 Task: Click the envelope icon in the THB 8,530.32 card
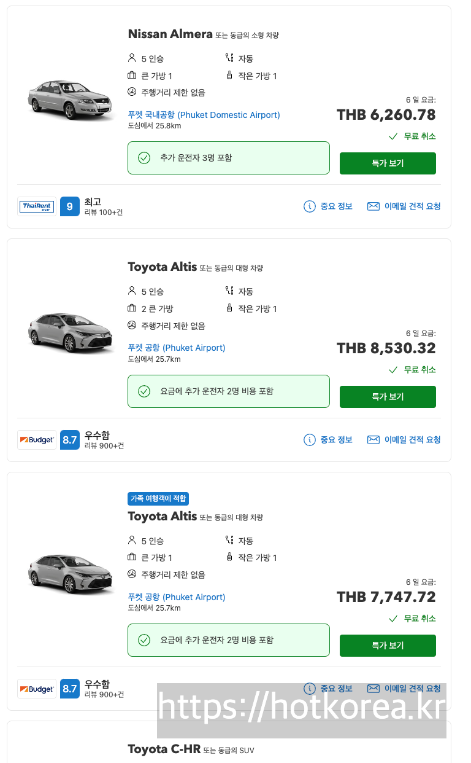pos(373,440)
